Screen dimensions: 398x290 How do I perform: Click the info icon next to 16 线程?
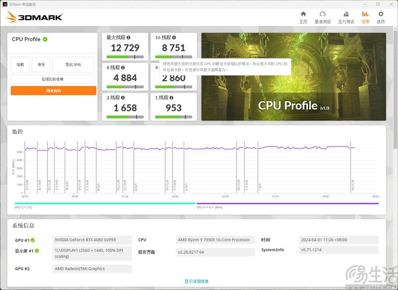(x=174, y=38)
